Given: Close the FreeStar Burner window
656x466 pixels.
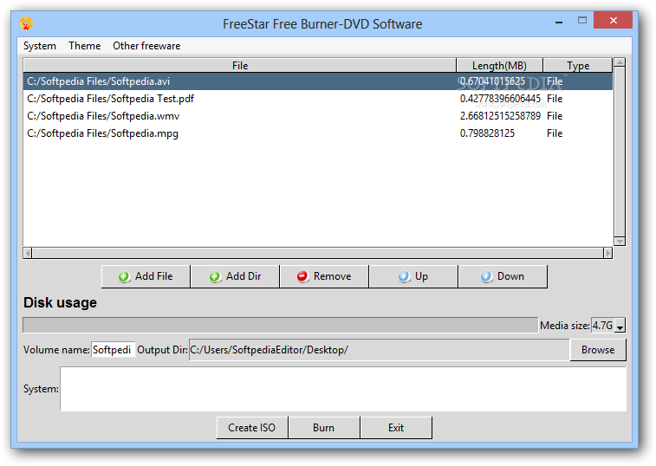Looking at the screenshot, I should pyautogui.click(x=613, y=20).
